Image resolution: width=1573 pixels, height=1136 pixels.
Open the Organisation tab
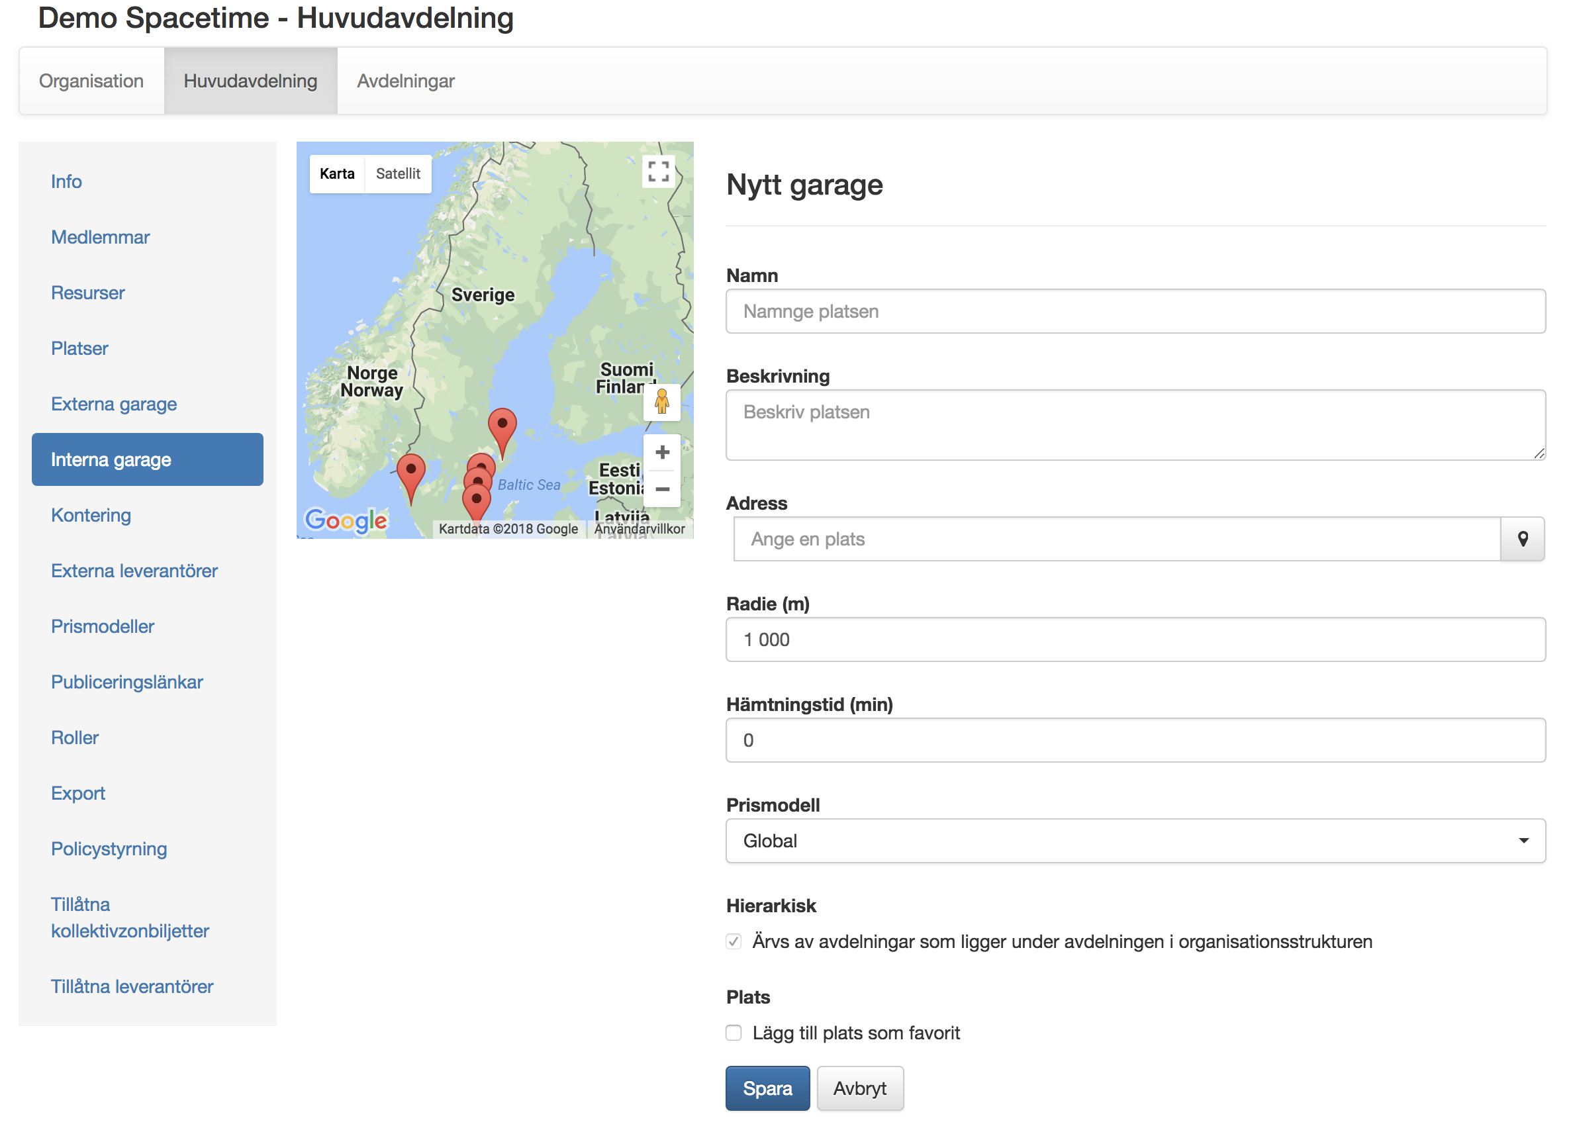tap(91, 81)
